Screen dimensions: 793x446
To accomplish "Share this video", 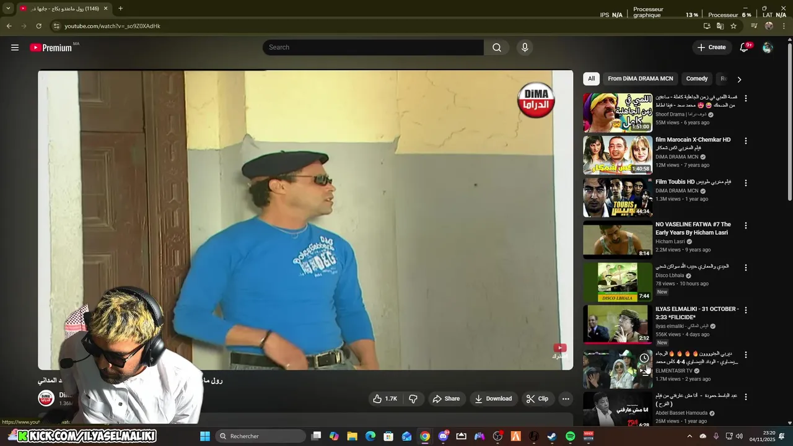I will (x=446, y=399).
